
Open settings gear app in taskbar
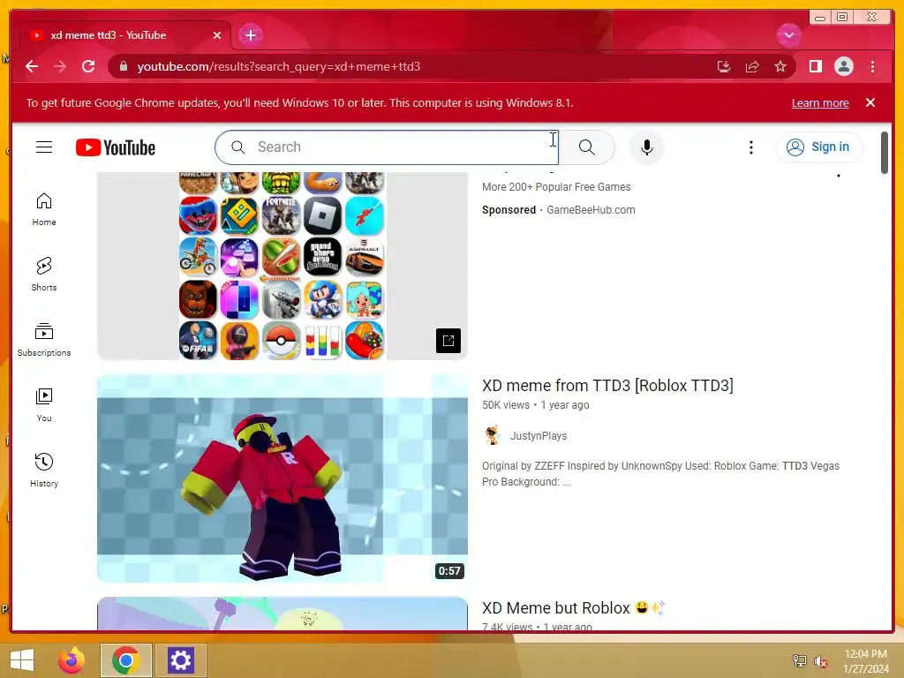tap(180, 660)
